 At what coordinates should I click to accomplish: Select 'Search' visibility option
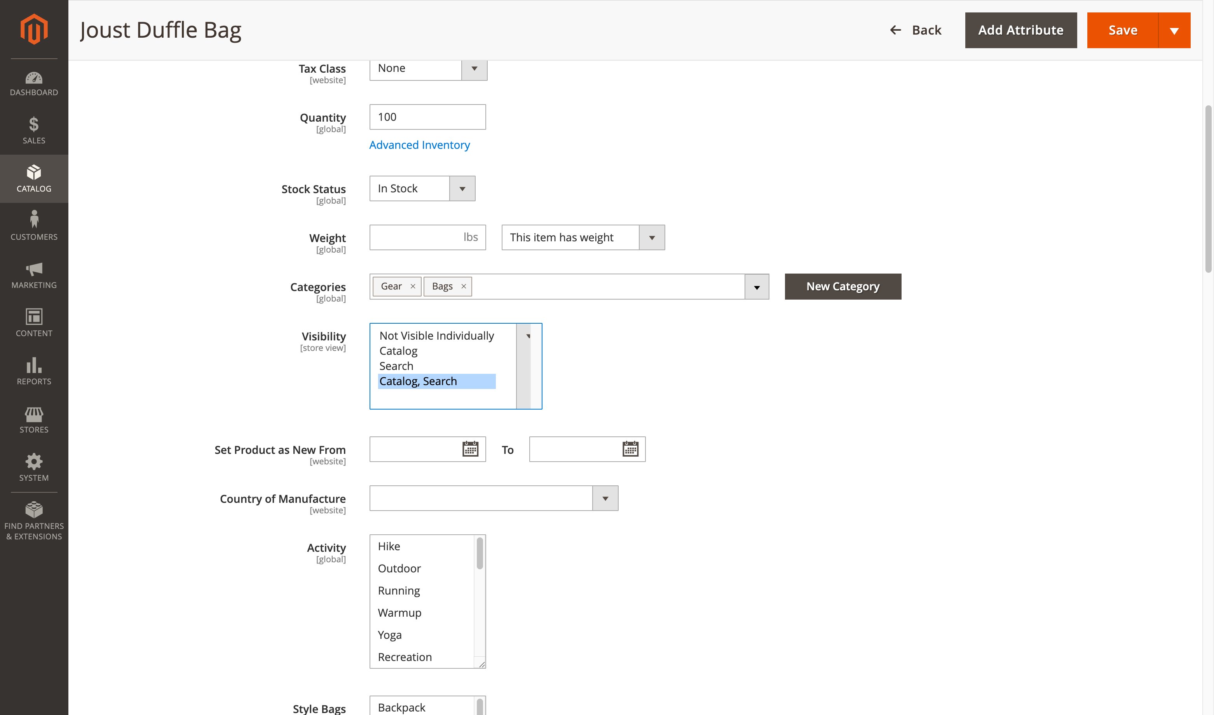click(436, 366)
